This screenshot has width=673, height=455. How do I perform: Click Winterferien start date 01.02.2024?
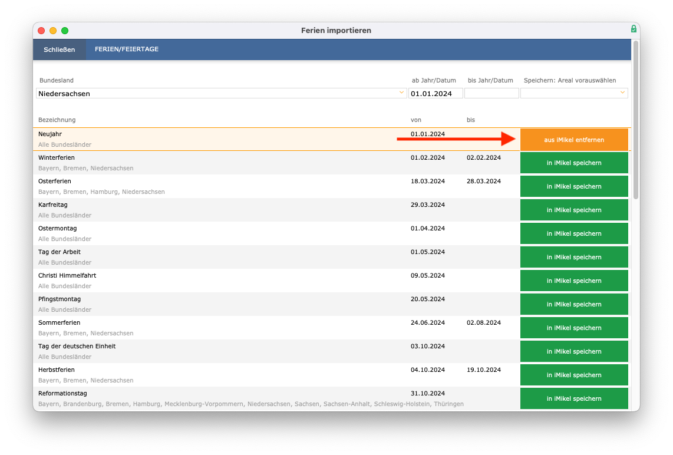coord(427,157)
